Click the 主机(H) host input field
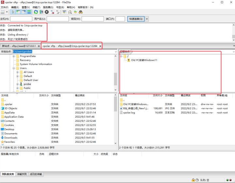 (21, 19)
